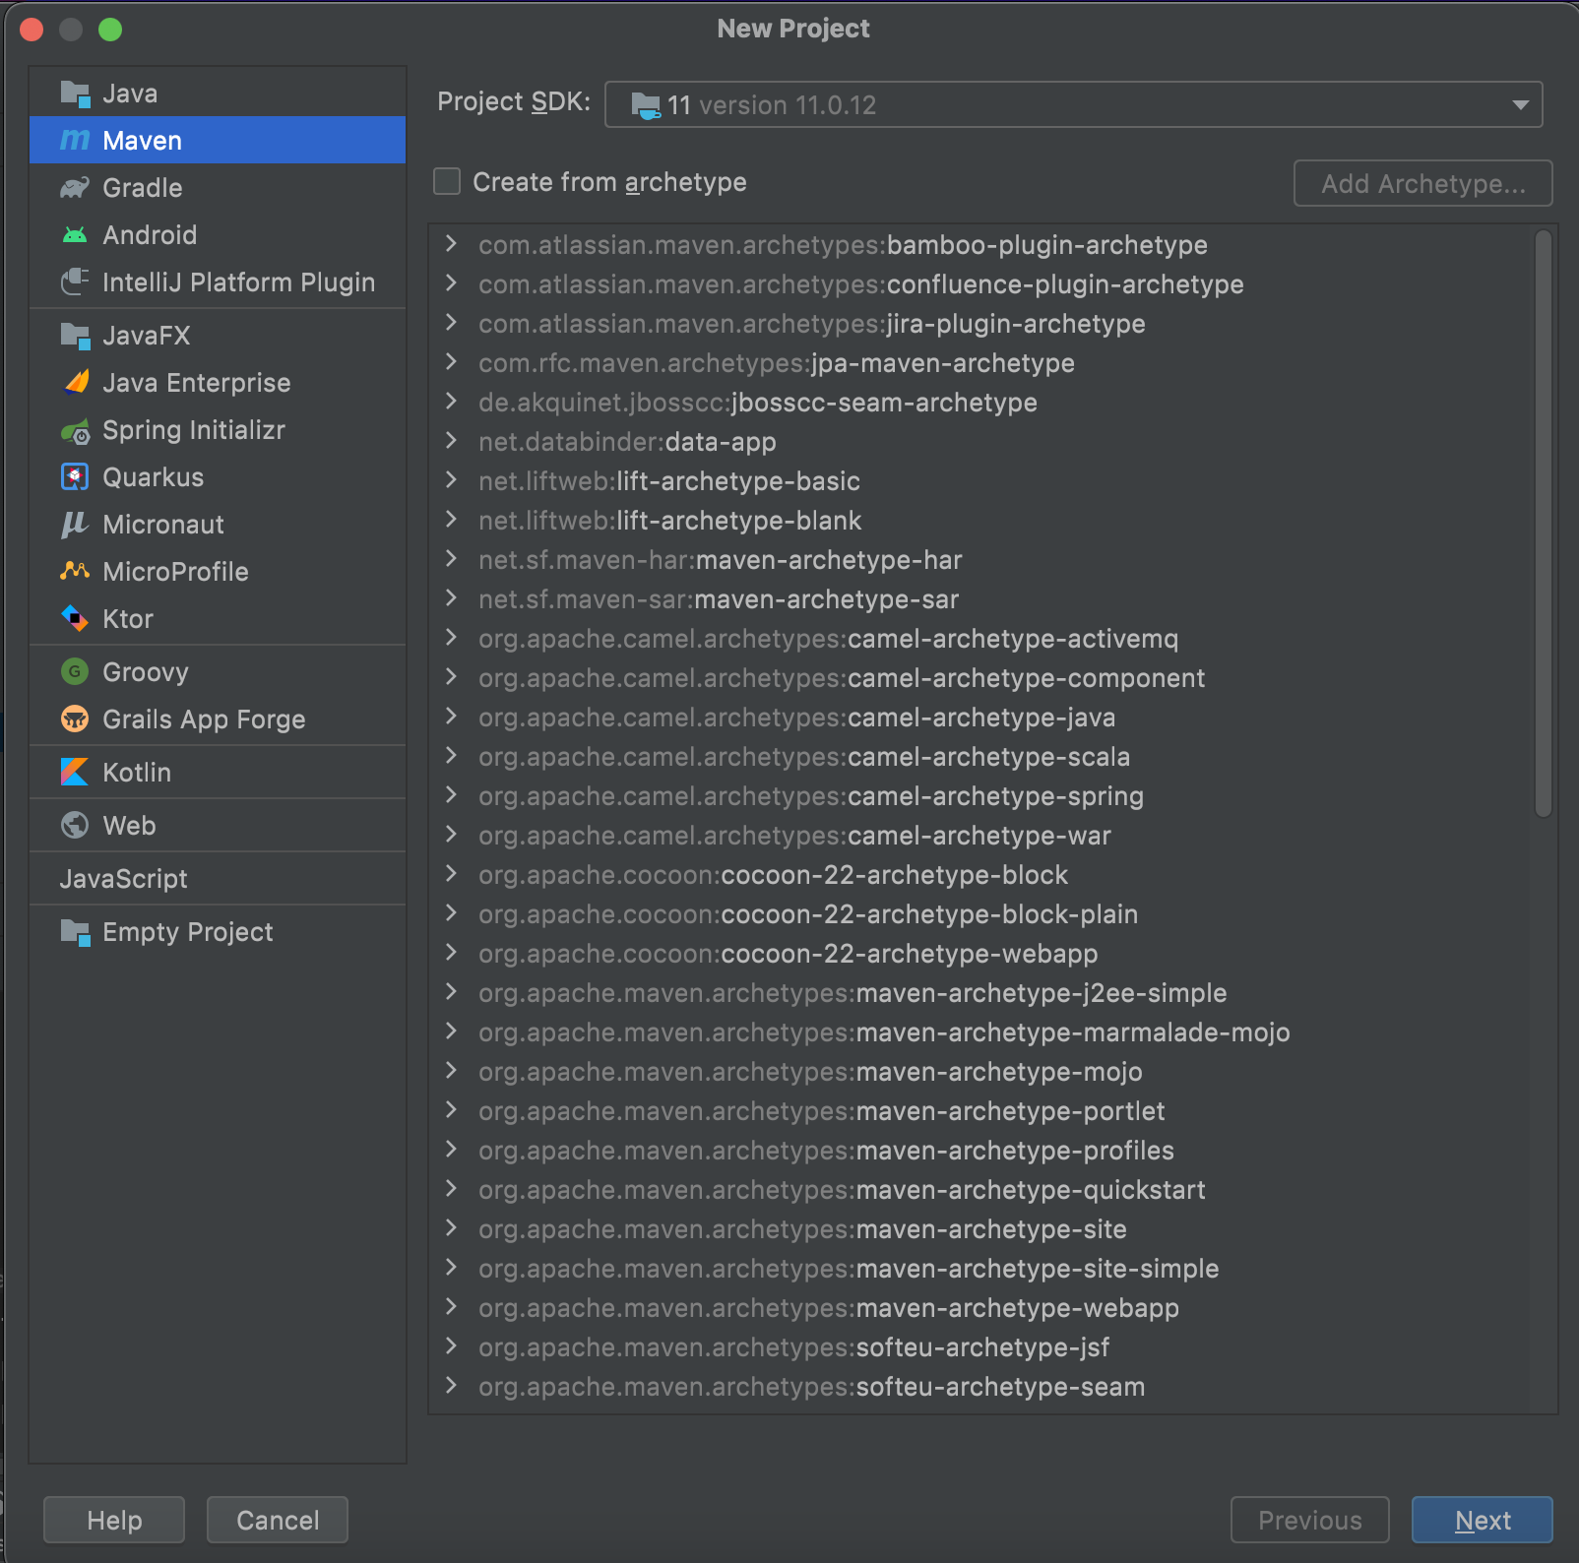Select Java Enterprise label
Image resolution: width=1579 pixels, height=1563 pixels.
click(x=197, y=383)
